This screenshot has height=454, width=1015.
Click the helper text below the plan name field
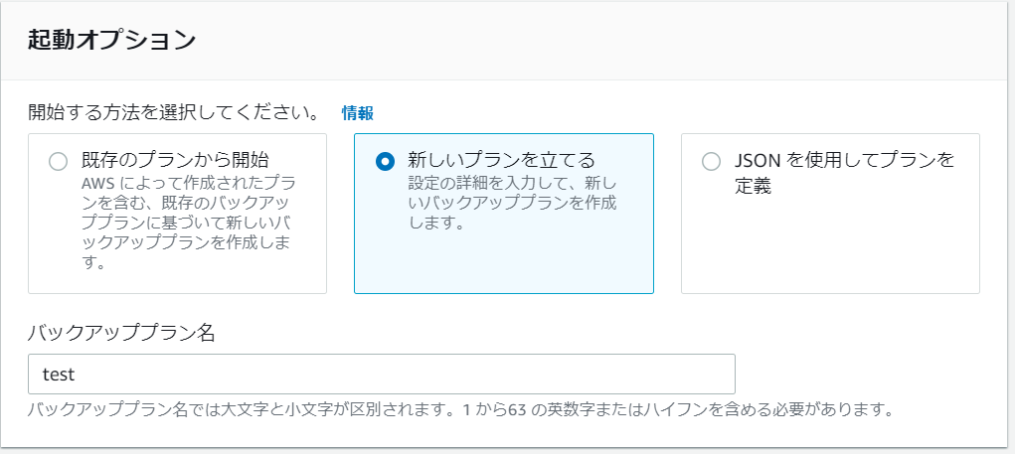point(459,409)
